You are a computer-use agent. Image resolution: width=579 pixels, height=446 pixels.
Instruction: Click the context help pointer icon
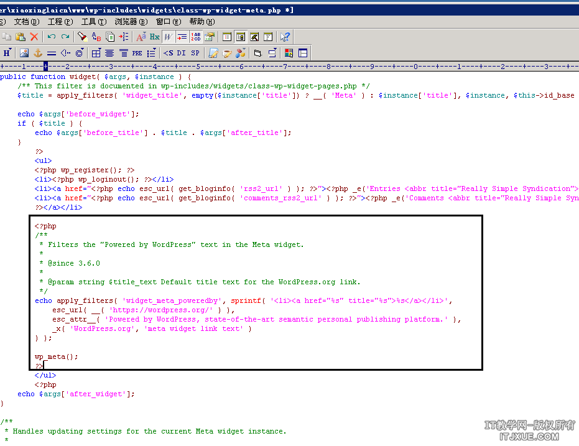click(285, 37)
